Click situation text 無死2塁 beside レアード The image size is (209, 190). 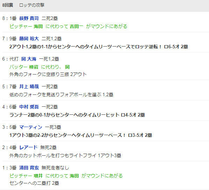[48, 147]
